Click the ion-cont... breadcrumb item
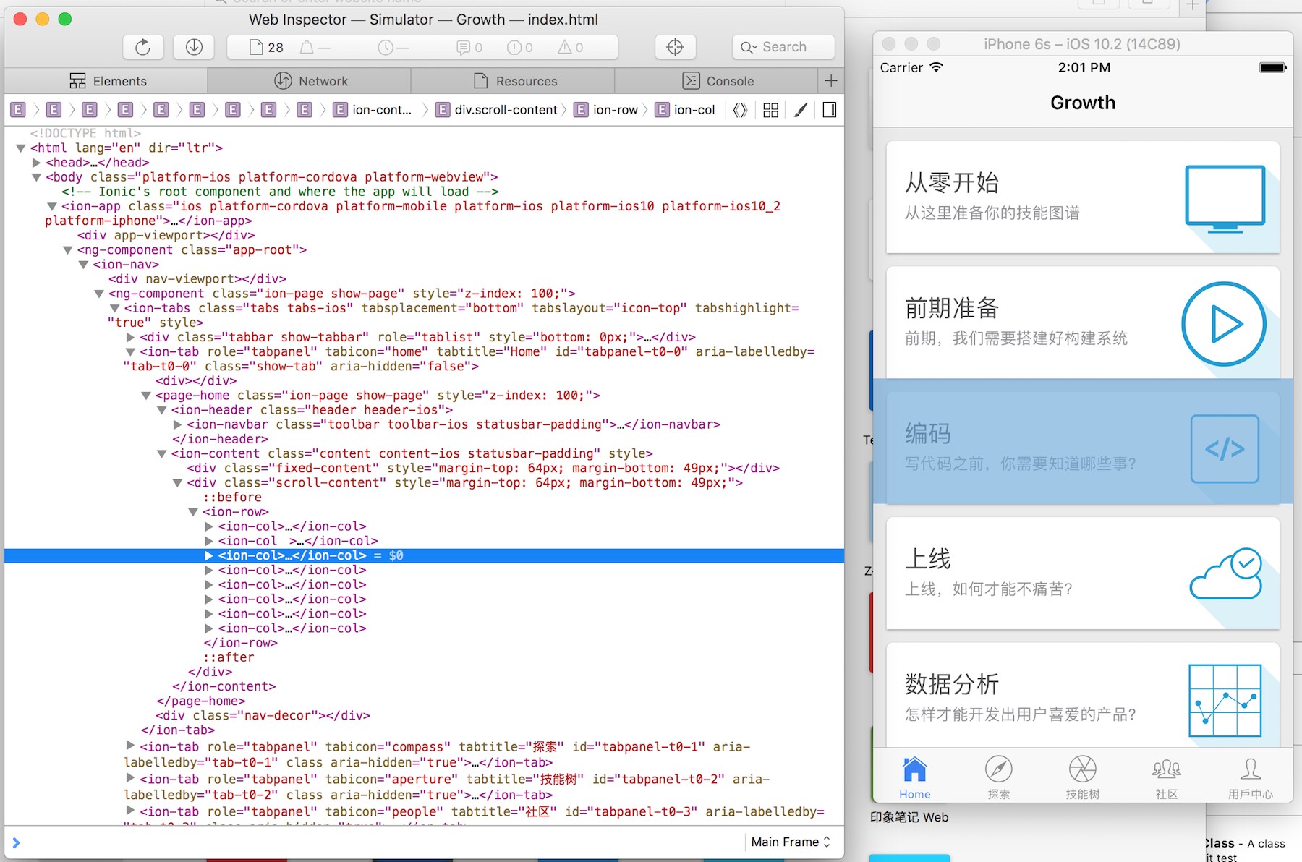This screenshot has height=862, width=1302. [x=373, y=110]
